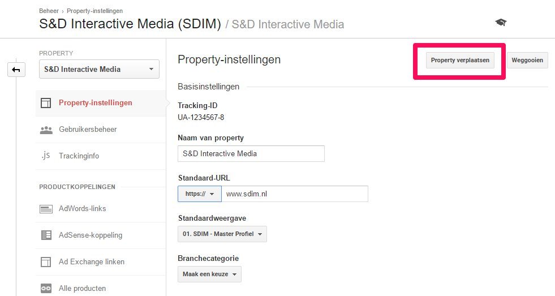Click the Basisinstellingen section heading
Viewport: 555px width, 296px height.
click(x=209, y=87)
